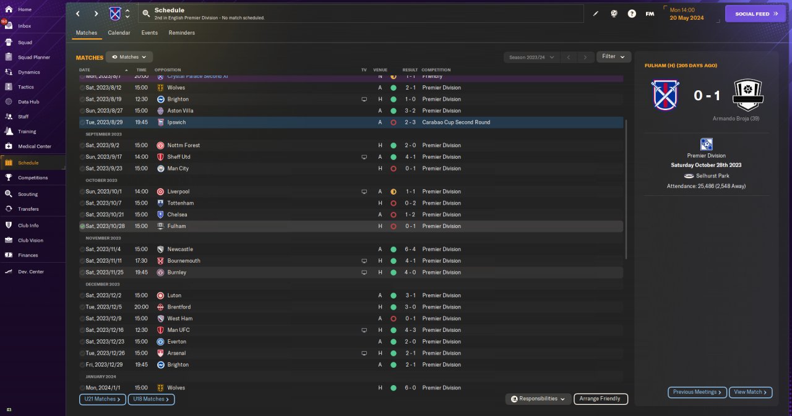Image resolution: width=792 pixels, height=416 pixels.
Task: Toggle the marker on the Luton row
Action: 82,295
